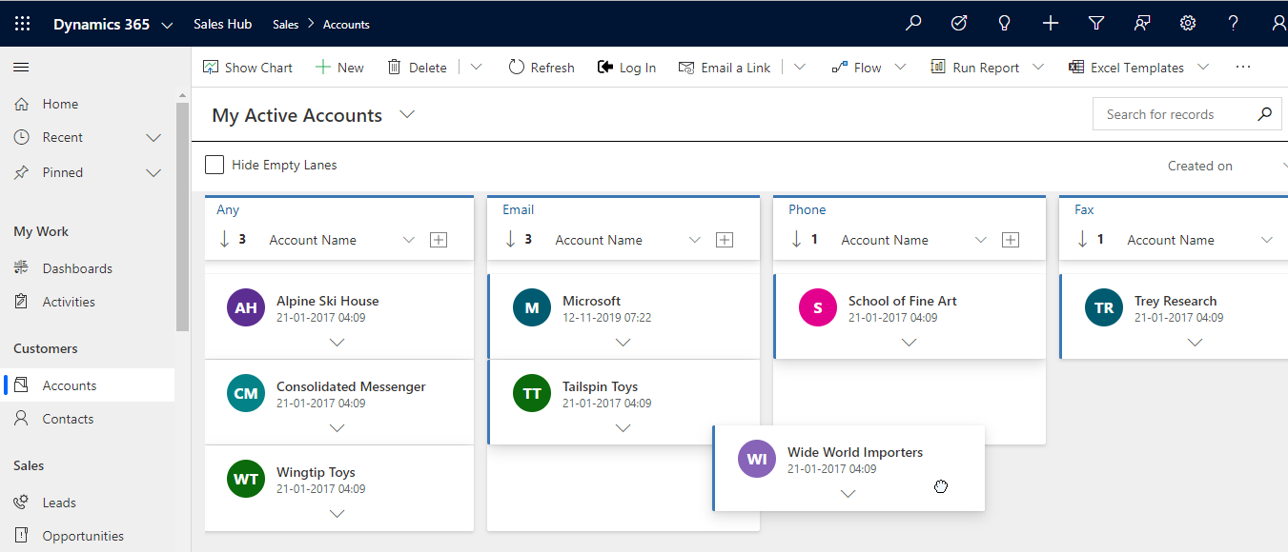Open Account Name sort dropdown in Email lane
This screenshot has height=552, width=1288.
pos(695,240)
